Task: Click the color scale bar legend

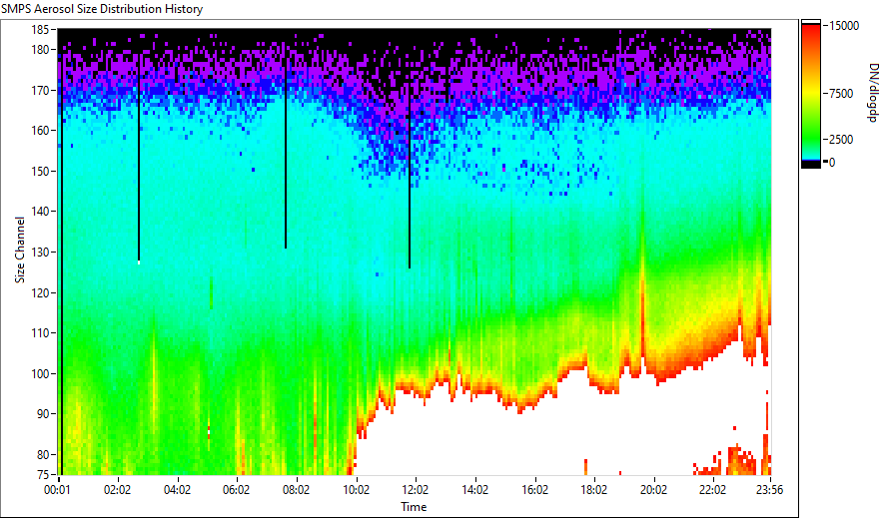Action: click(x=811, y=94)
